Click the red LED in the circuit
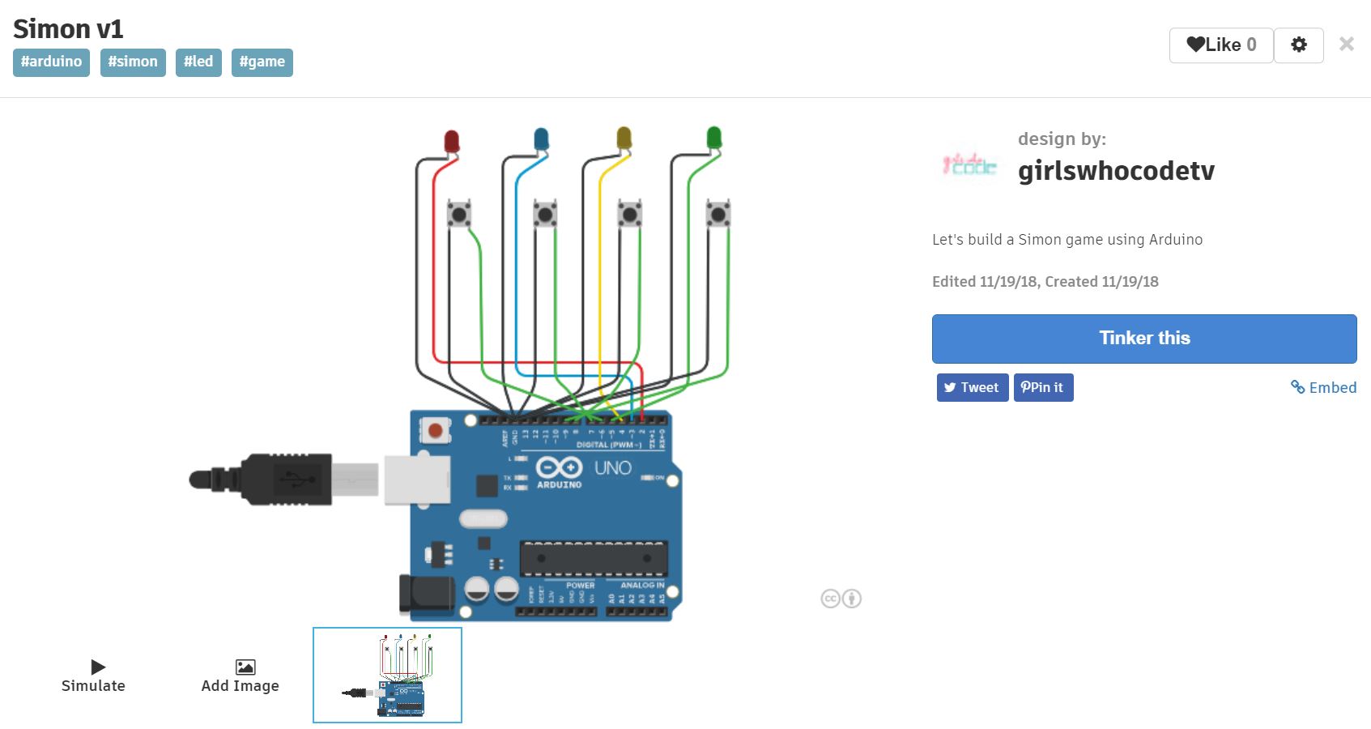The width and height of the screenshot is (1371, 729). 450,142
